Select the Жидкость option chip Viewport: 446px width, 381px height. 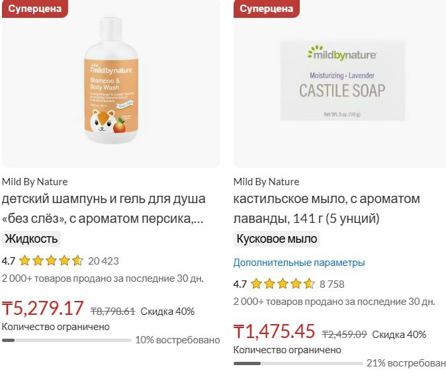[31, 239]
